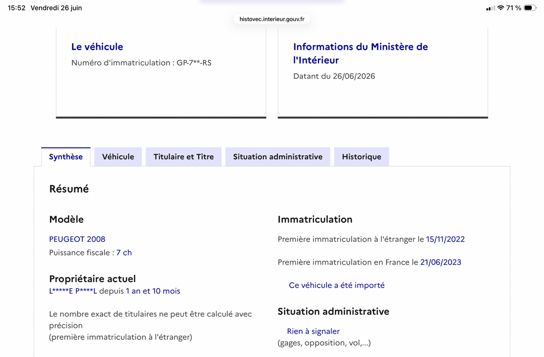Click the 7 ch fiscal power value
This screenshot has width=544, height=357.
[x=124, y=253]
